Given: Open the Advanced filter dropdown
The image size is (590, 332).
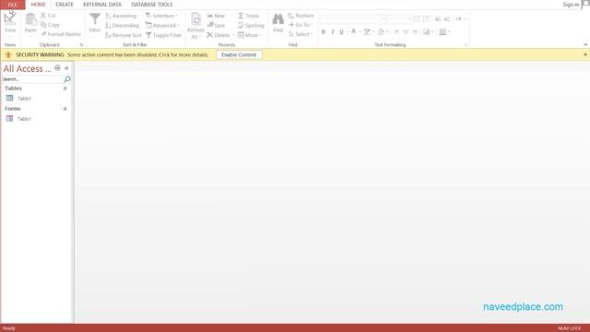Looking at the screenshot, I should [162, 26].
